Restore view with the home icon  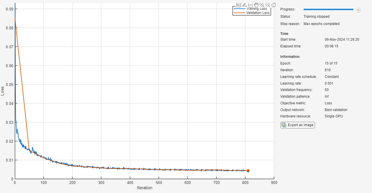click(x=274, y=5)
